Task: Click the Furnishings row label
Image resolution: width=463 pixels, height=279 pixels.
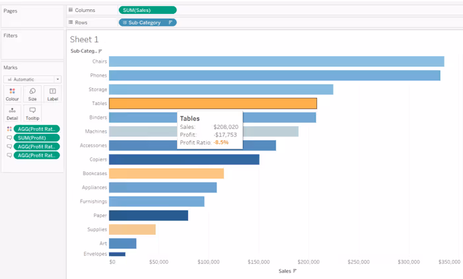Action: [93, 201]
